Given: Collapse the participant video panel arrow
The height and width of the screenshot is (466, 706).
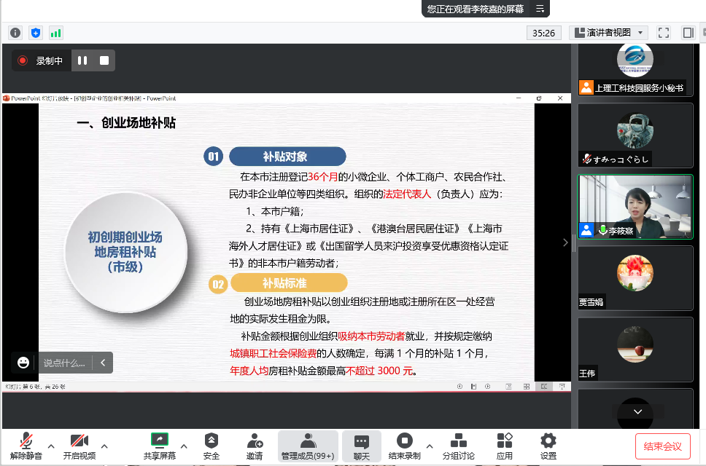Looking at the screenshot, I should click(x=565, y=242).
